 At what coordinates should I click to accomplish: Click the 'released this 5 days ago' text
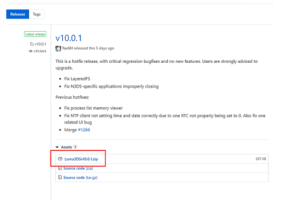pyautogui.click(x=94, y=48)
